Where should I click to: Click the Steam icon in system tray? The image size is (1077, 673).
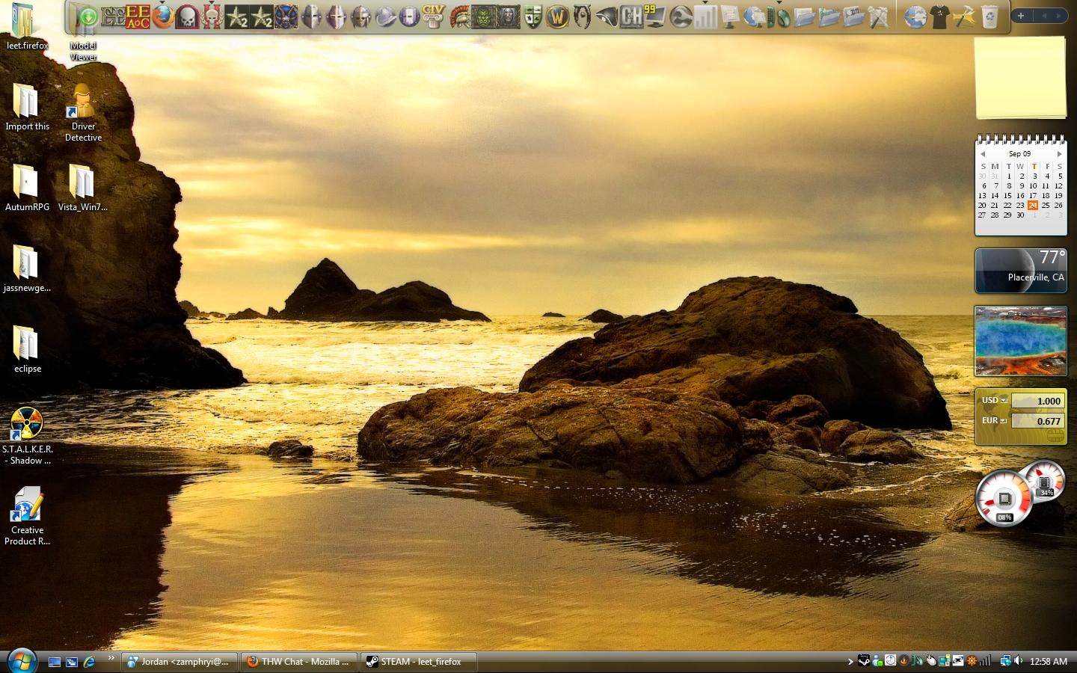pyautogui.click(x=864, y=660)
